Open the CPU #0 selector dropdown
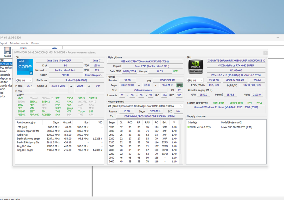The image size is (284, 200). click(x=24, y=80)
